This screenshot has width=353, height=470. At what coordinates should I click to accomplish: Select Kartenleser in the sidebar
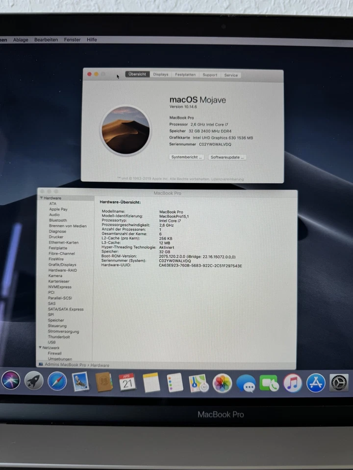[59, 281]
